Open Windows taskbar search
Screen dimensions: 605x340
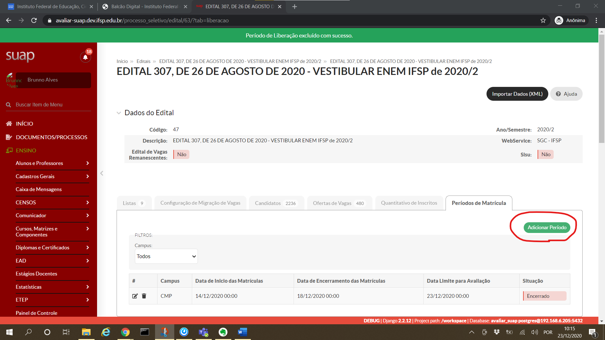click(28, 332)
